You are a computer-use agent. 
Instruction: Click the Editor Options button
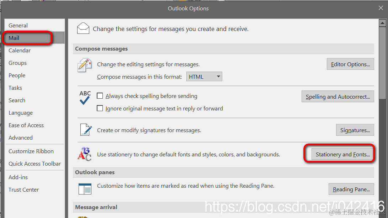[350, 64]
